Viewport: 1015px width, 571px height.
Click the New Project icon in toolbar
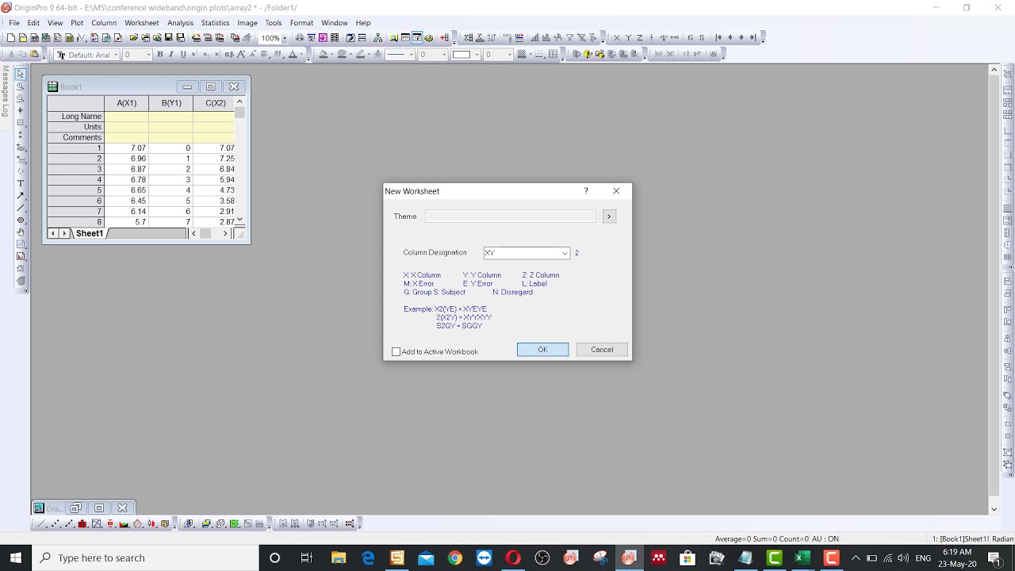coord(11,37)
